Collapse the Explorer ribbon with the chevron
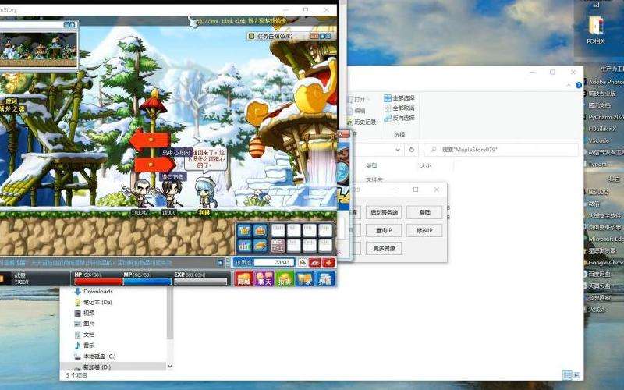 click(x=568, y=85)
